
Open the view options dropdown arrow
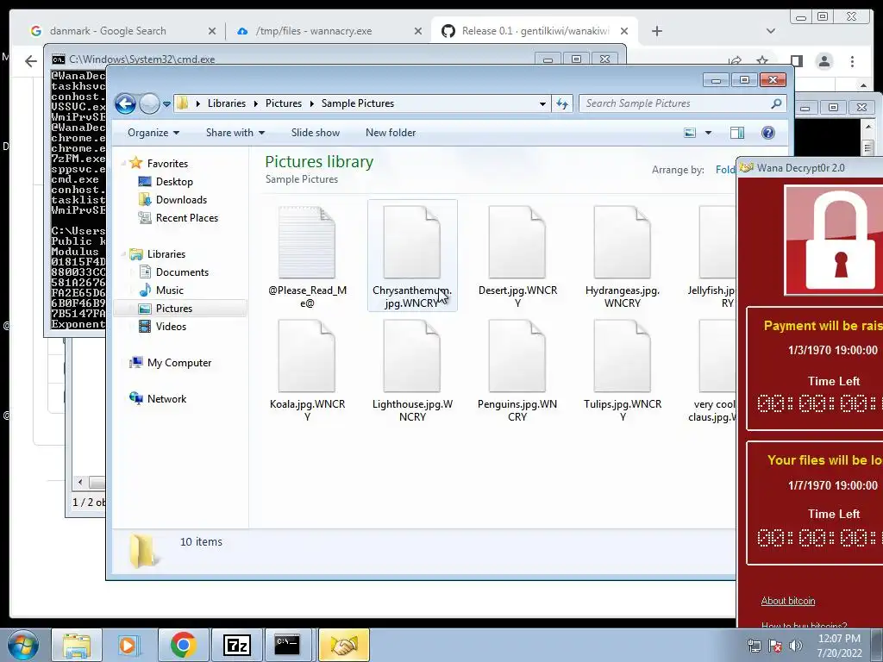pos(709,133)
